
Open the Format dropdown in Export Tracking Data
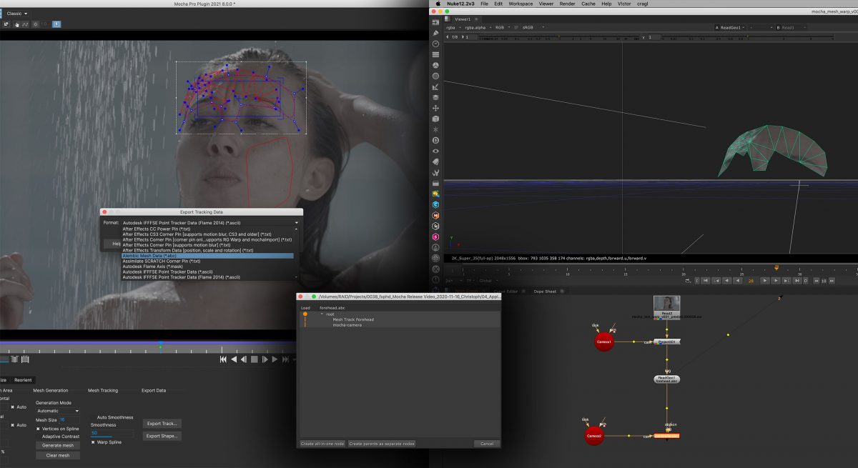tap(207, 222)
